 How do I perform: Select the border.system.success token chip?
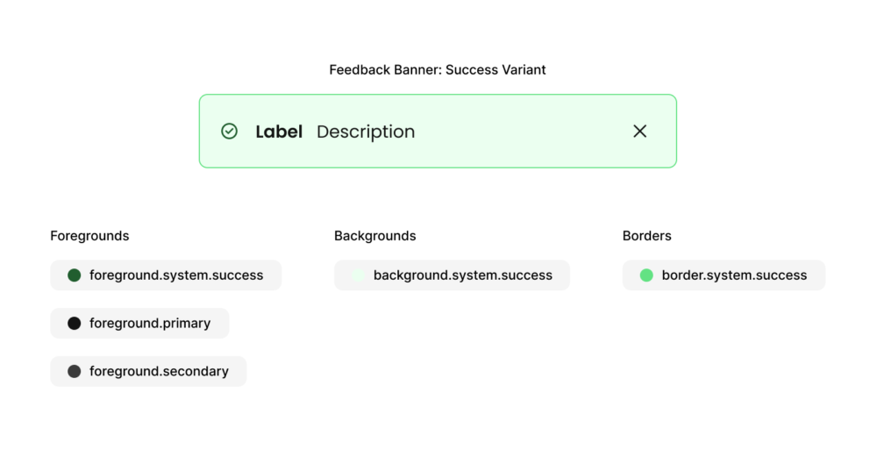pyautogui.click(x=724, y=275)
